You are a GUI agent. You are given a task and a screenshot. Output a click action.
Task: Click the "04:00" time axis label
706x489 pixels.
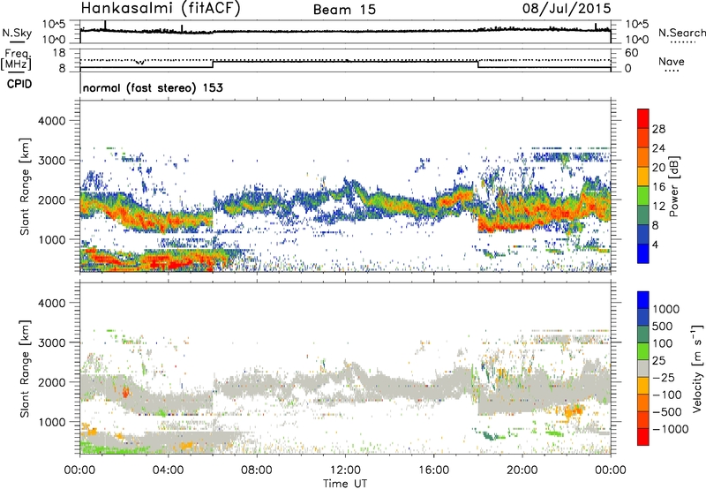[169, 470]
